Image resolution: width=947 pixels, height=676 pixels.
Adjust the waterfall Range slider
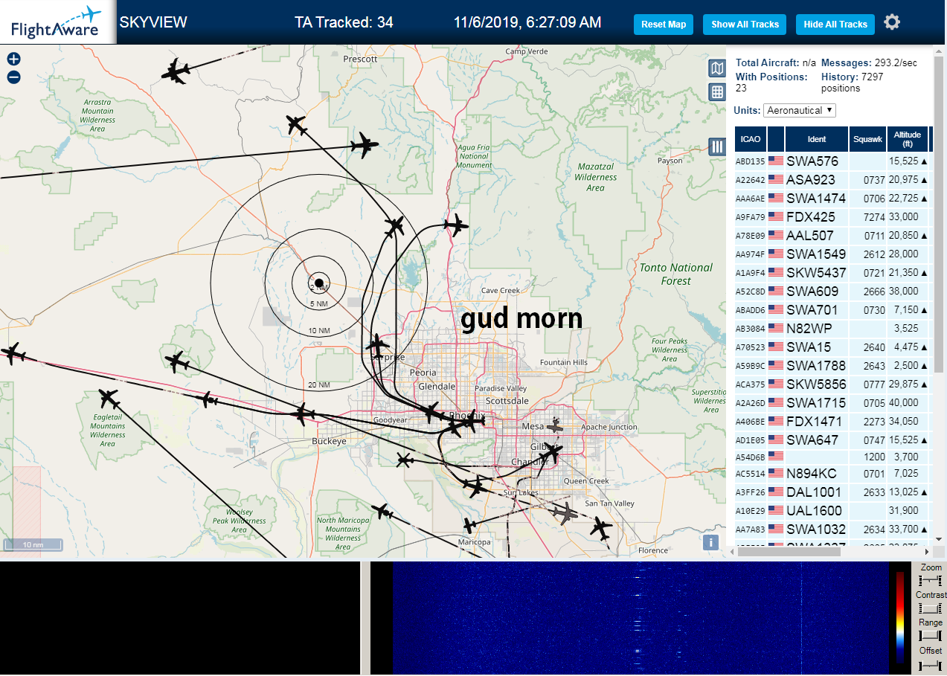point(931,635)
